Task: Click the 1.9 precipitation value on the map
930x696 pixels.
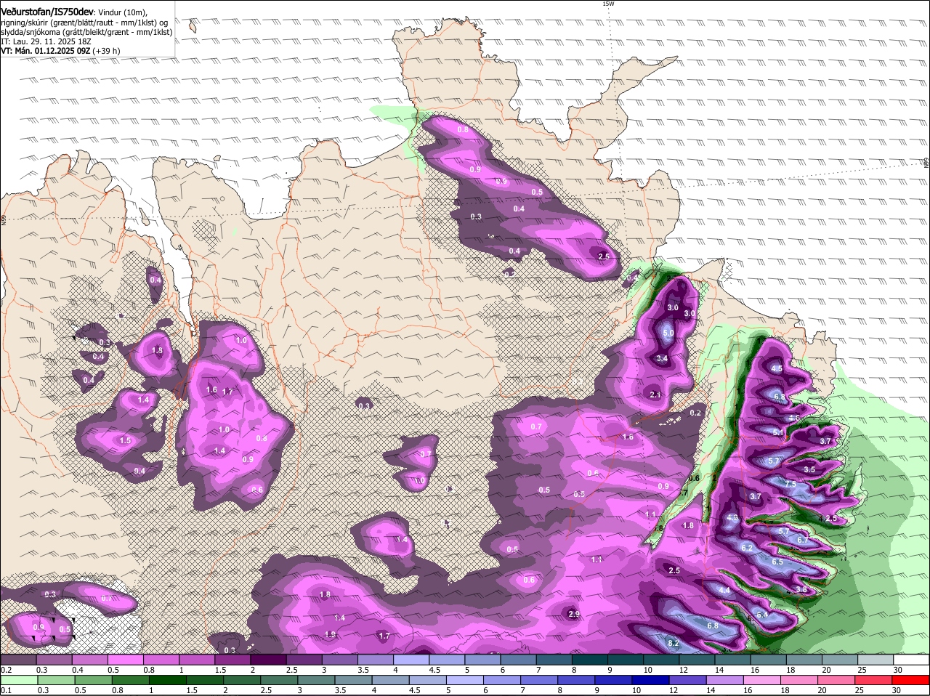Action: coord(330,634)
